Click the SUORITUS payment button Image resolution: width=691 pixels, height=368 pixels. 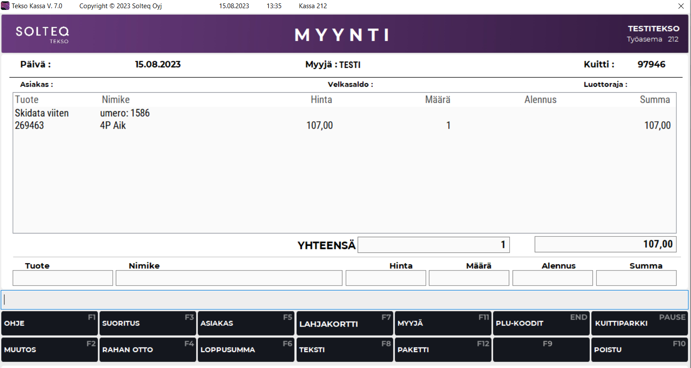tap(147, 324)
